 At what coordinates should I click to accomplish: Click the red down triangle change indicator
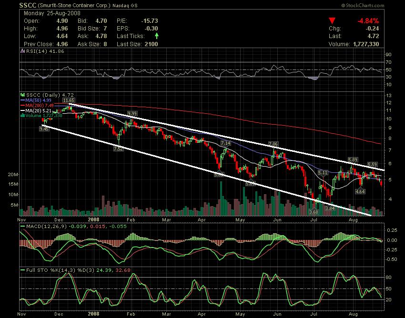pos(332,21)
